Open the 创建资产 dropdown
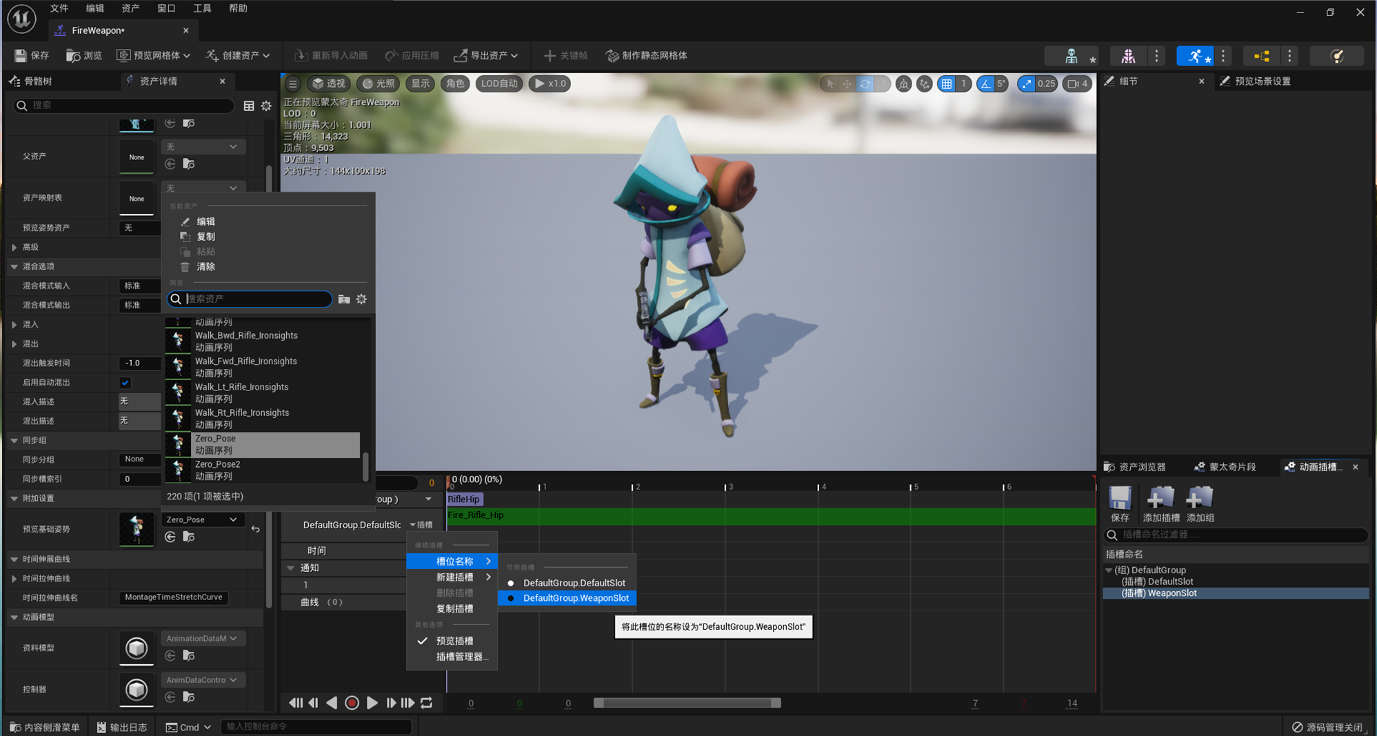The height and width of the screenshot is (736, 1377). (238, 55)
